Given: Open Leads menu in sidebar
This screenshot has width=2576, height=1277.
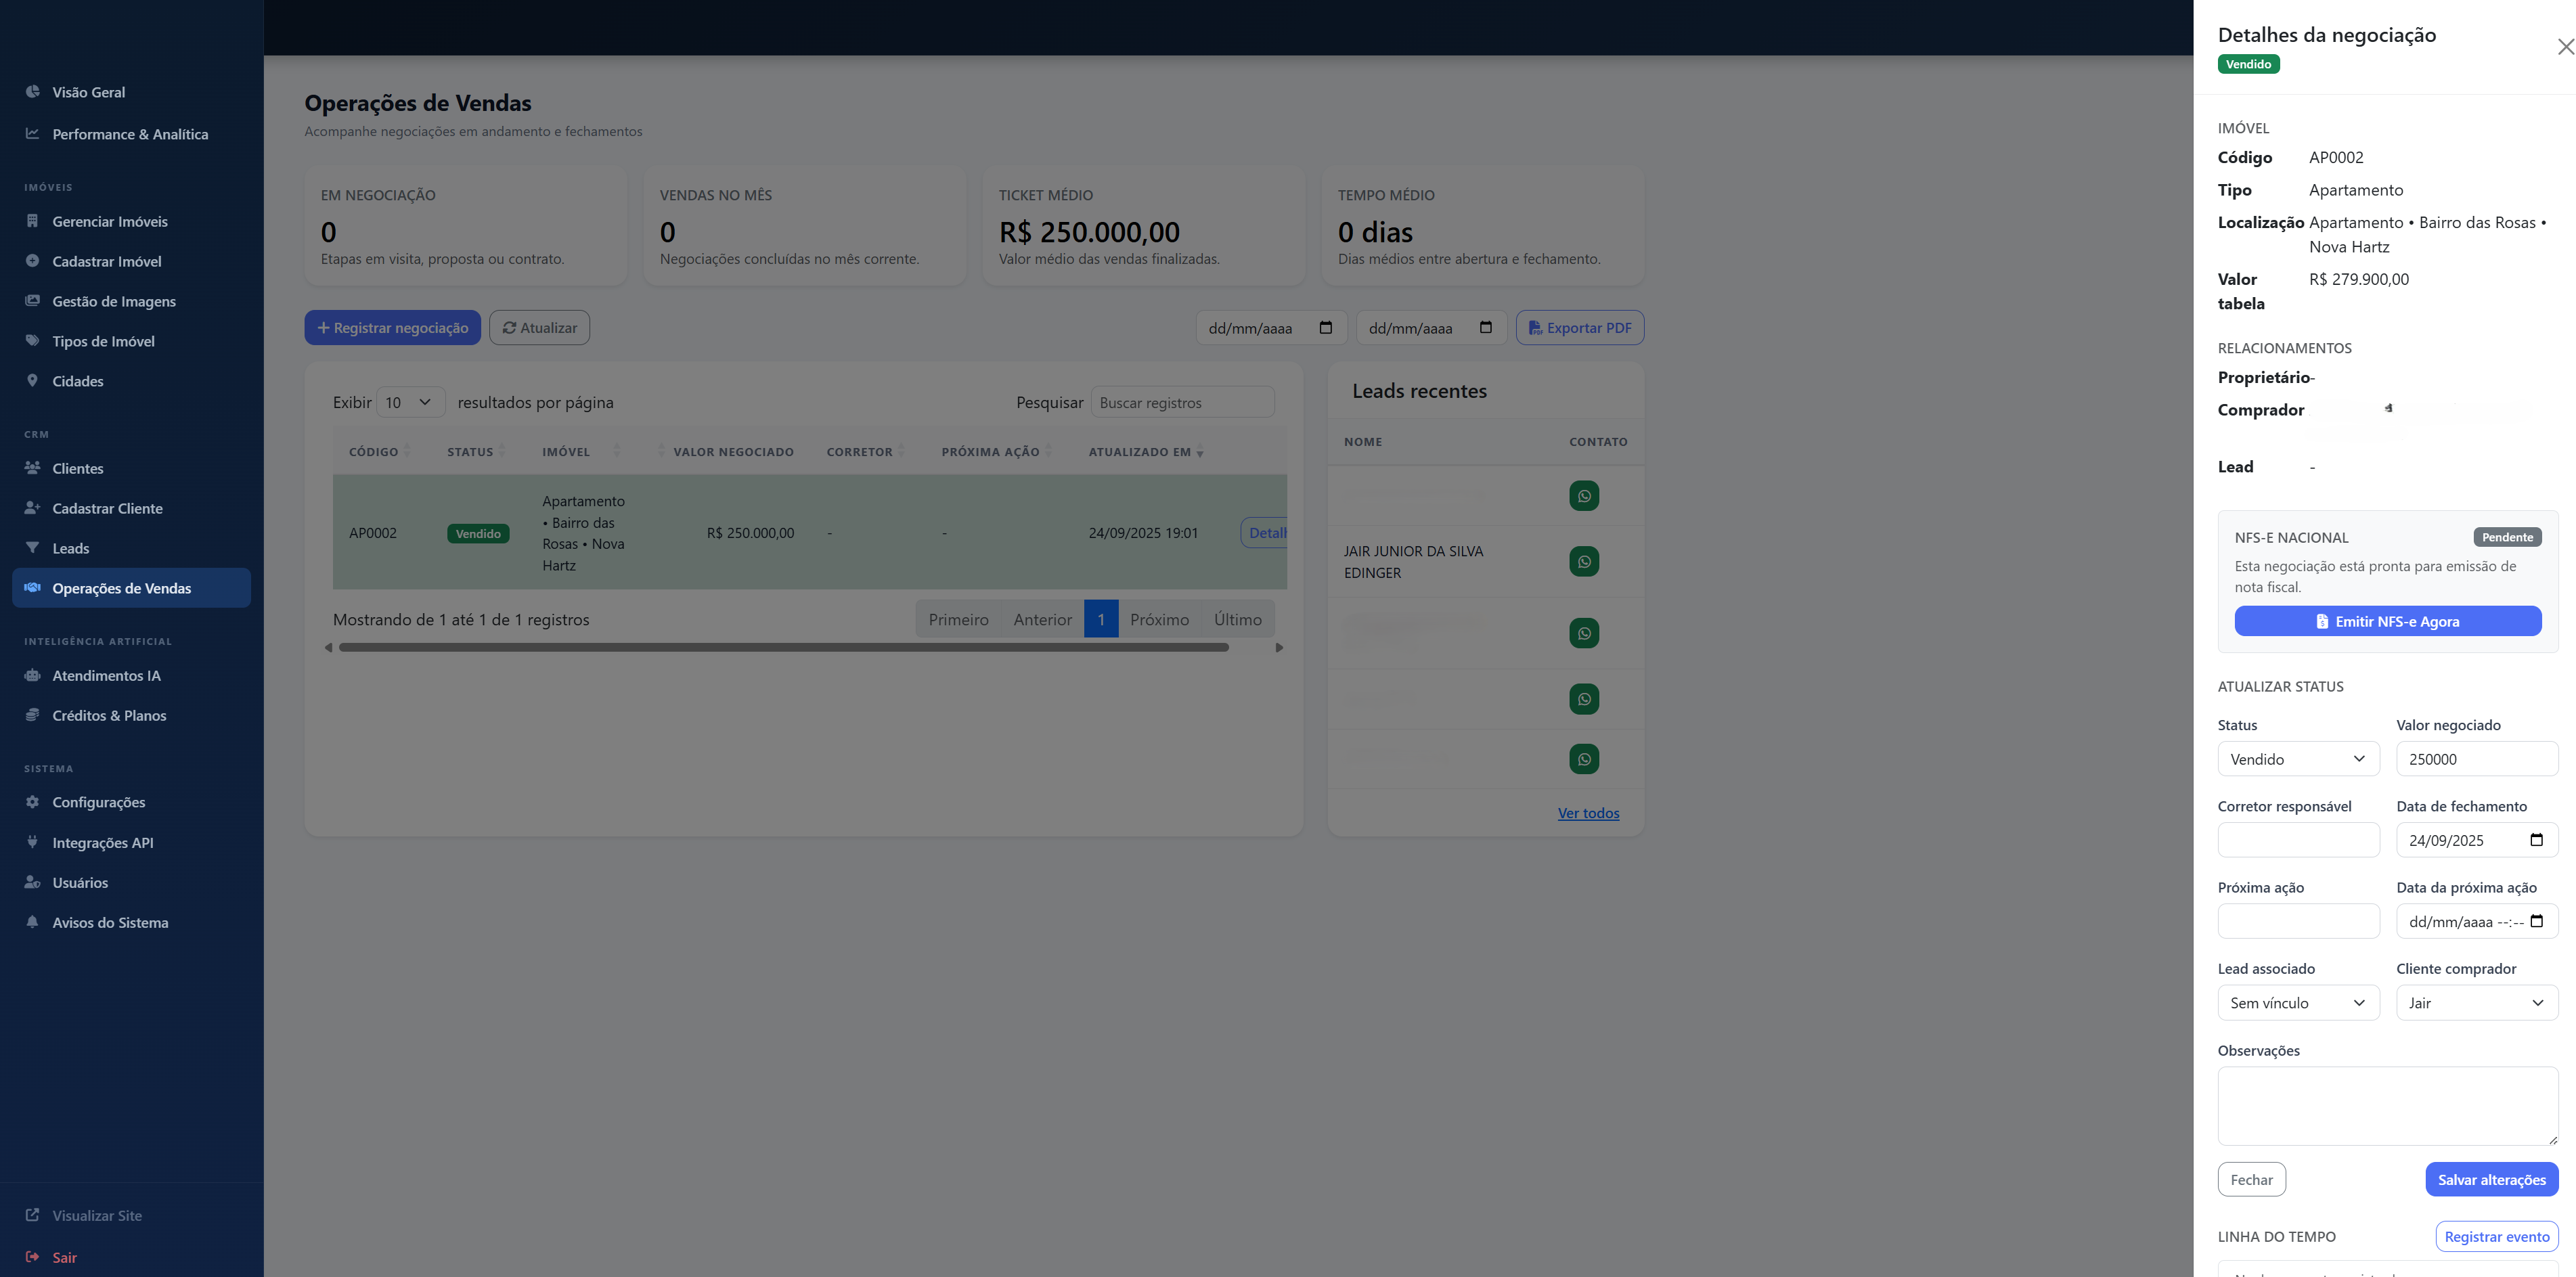Looking at the screenshot, I should pos(70,548).
